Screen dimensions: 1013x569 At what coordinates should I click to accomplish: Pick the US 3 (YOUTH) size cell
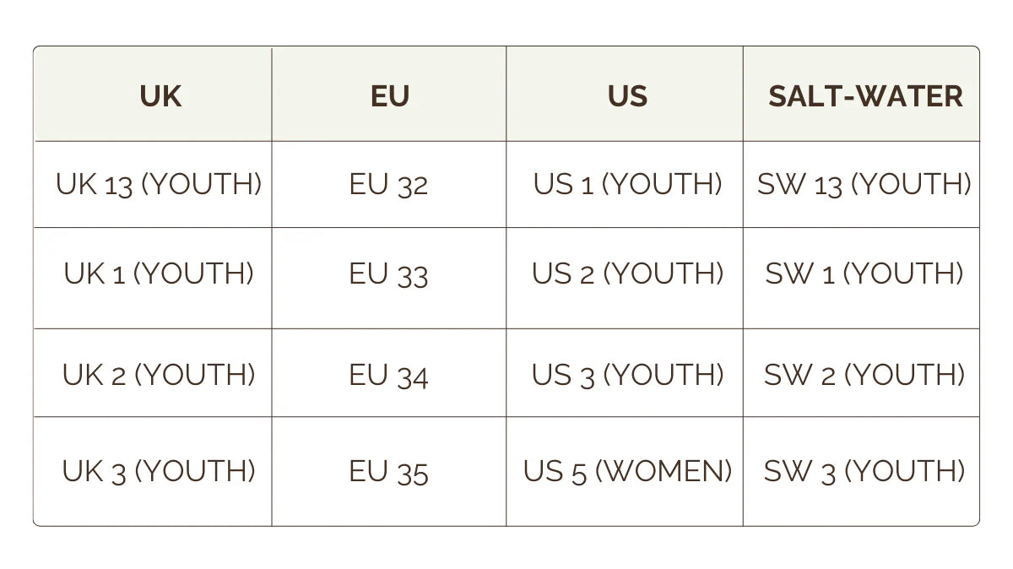(x=627, y=374)
